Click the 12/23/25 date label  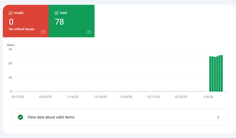click(181, 97)
